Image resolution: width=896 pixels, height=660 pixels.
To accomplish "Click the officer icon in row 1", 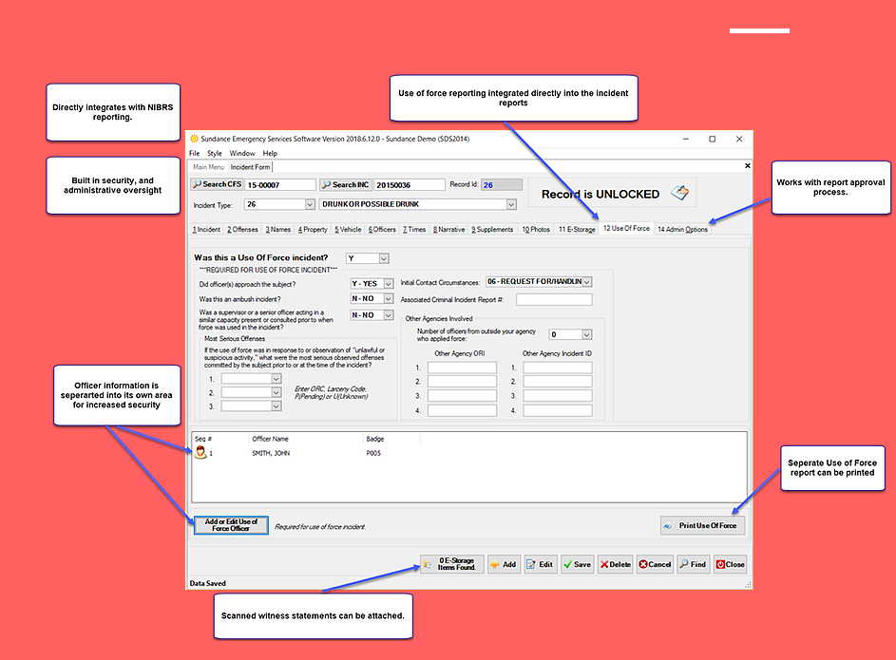I will (x=200, y=453).
